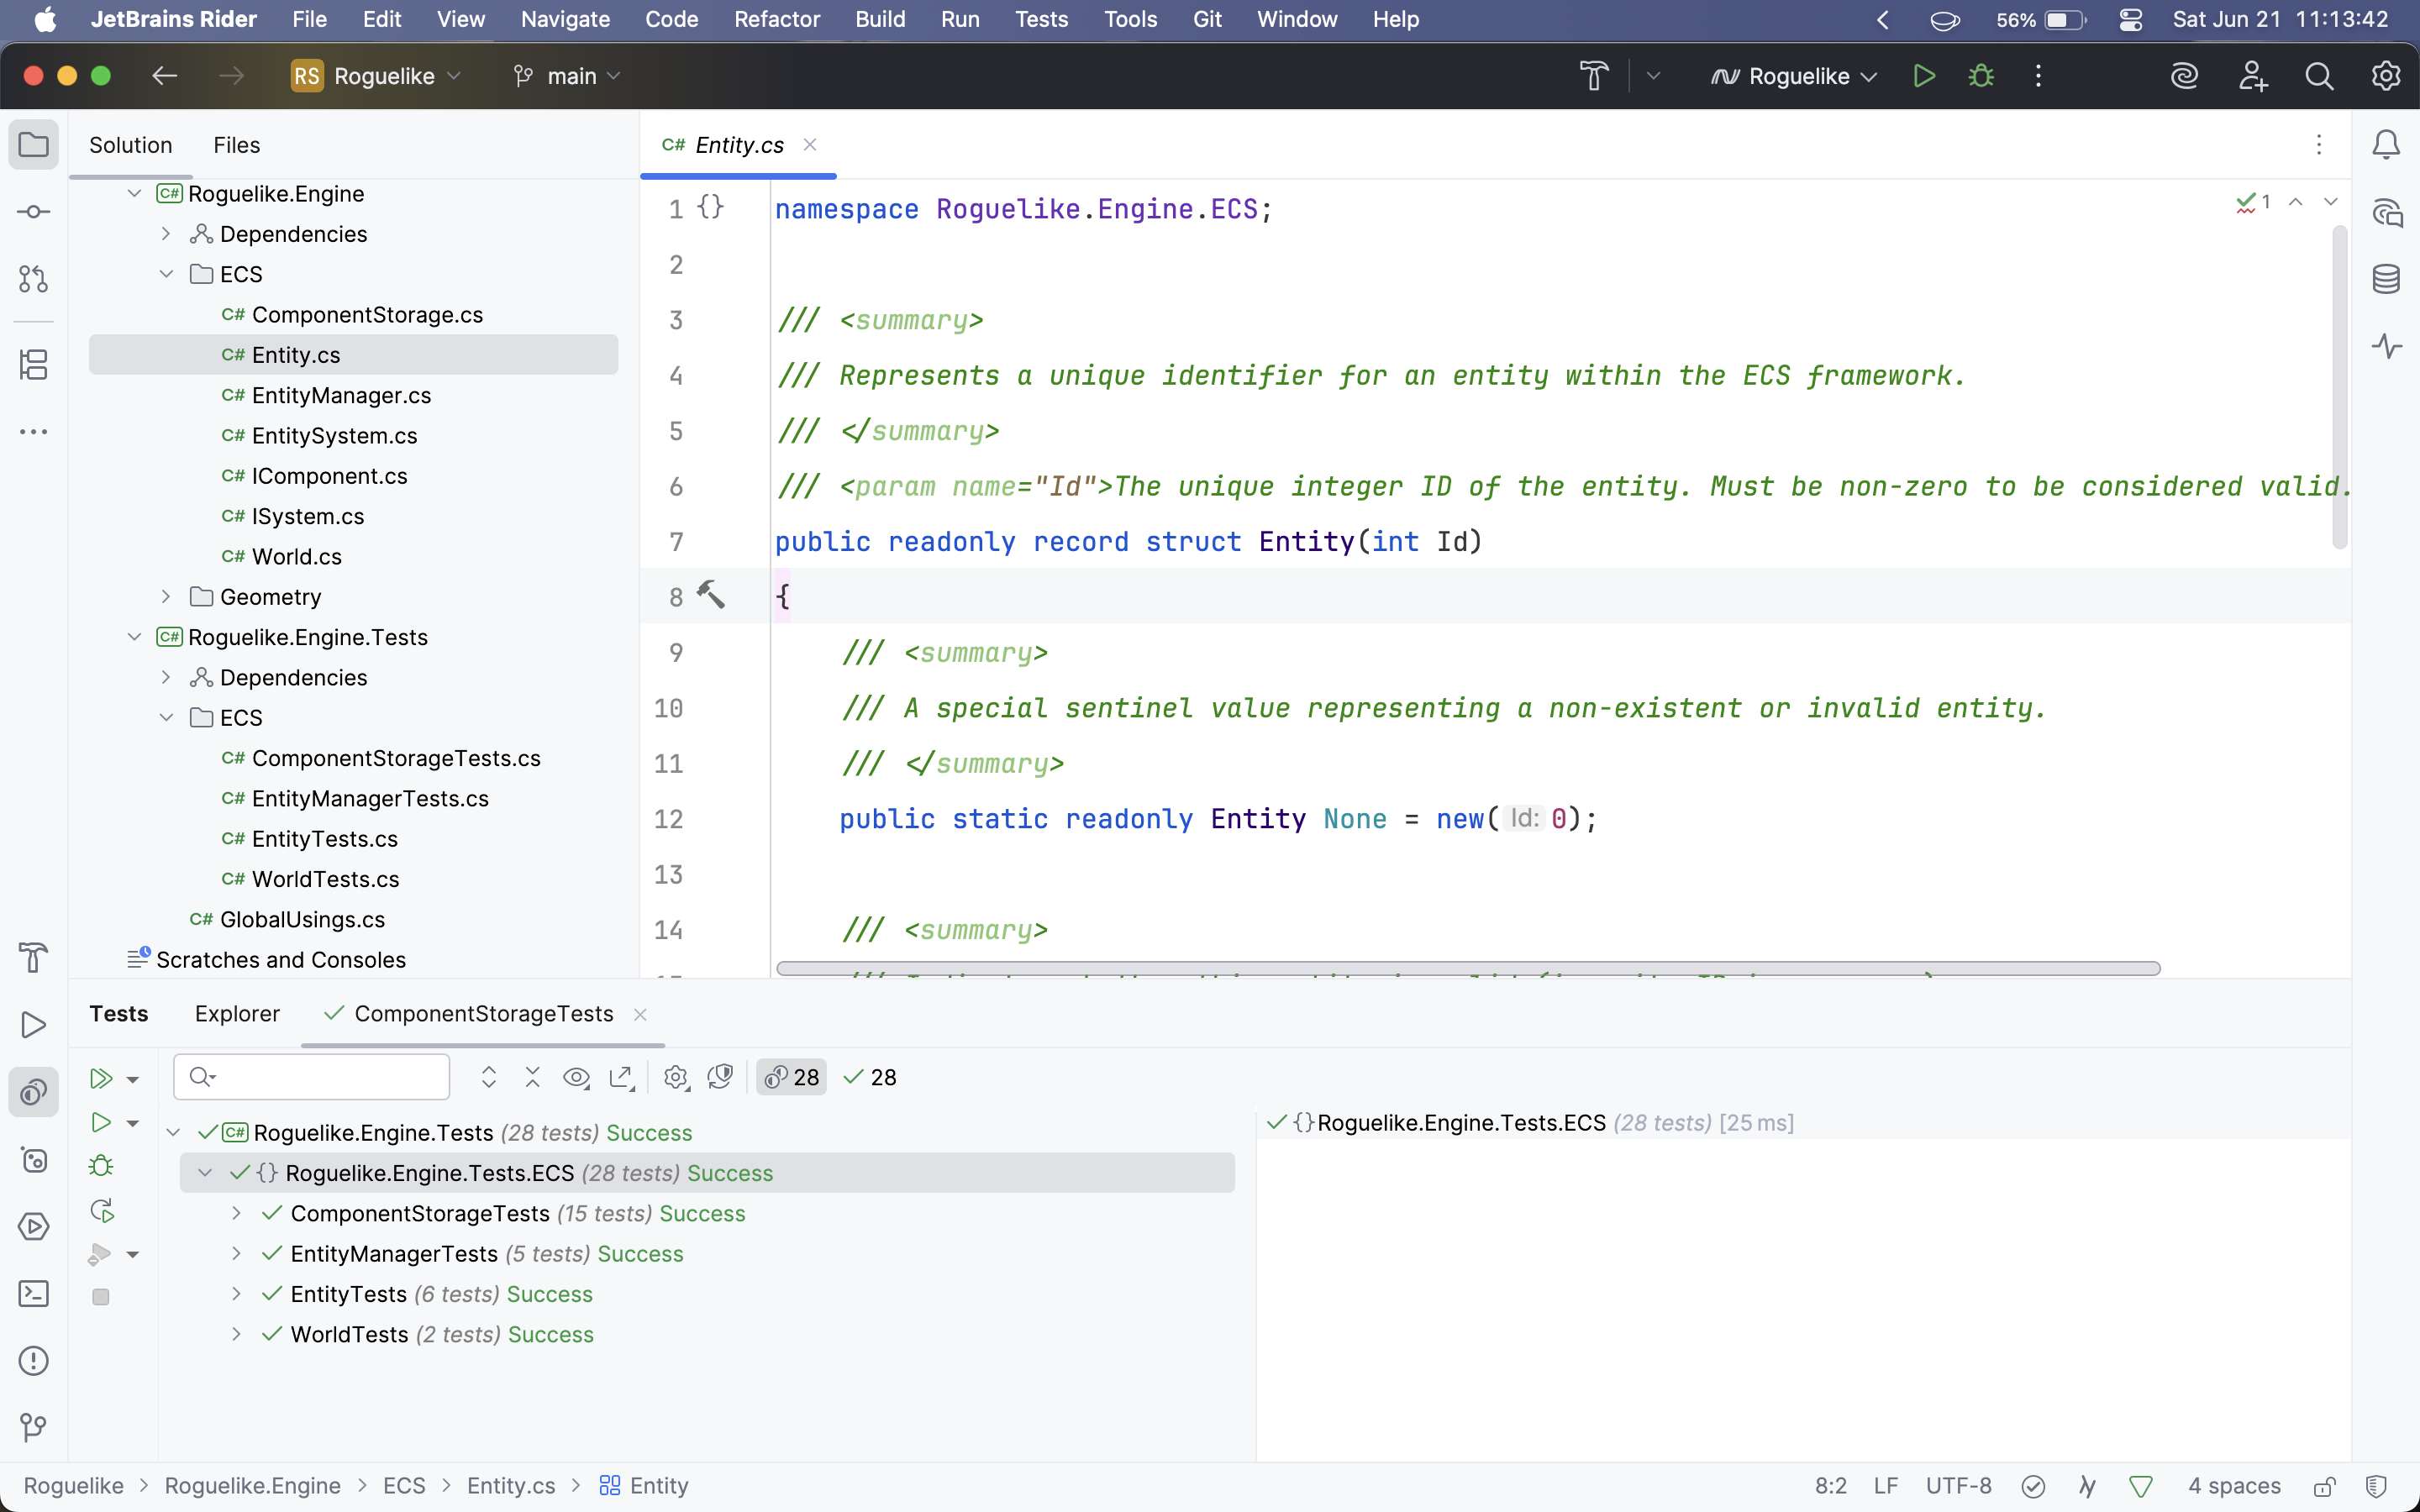Open macOS Control Center icon
Image resolution: width=2420 pixels, height=1512 pixels.
pyautogui.click(x=2130, y=19)
